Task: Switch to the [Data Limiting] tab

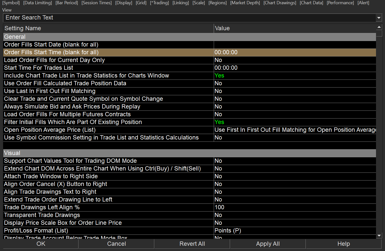Action: click(x=37, y=3)
